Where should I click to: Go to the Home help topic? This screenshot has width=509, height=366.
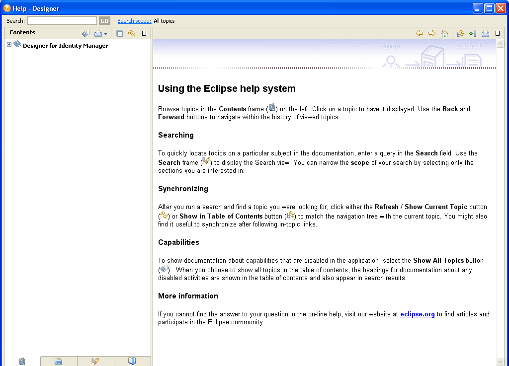444,33
